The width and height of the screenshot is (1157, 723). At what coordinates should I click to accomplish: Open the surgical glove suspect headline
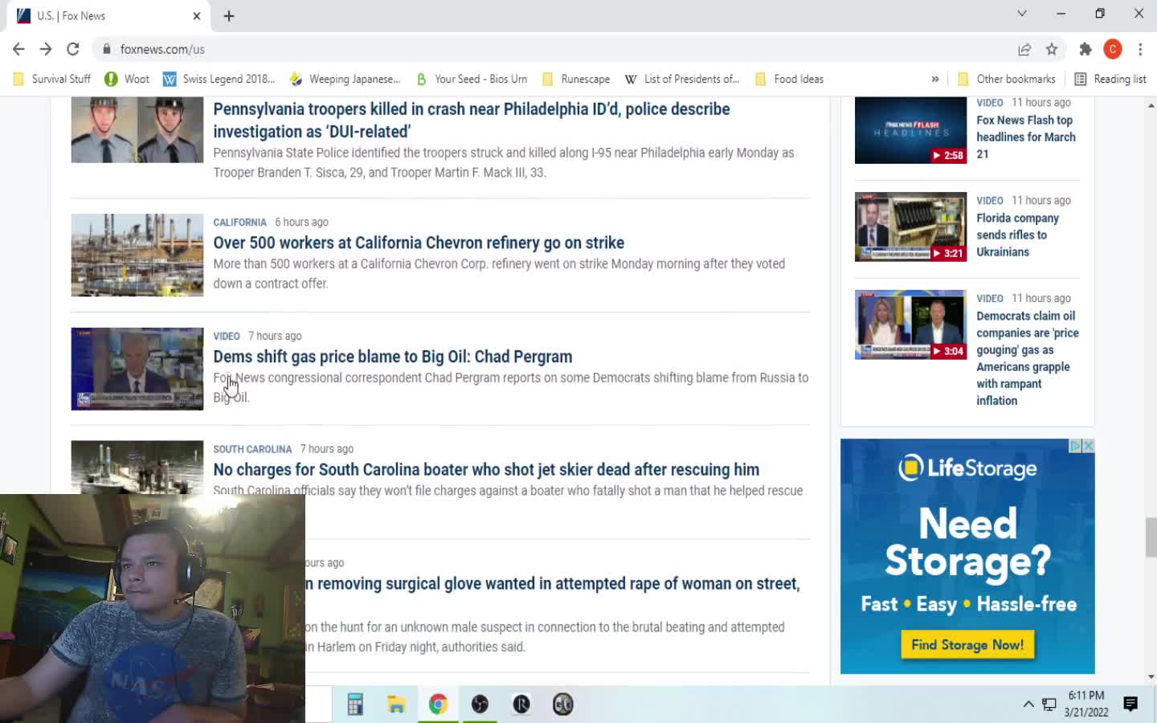553,584
